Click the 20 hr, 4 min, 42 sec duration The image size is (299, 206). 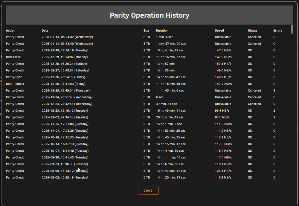(x=170, y=117)
